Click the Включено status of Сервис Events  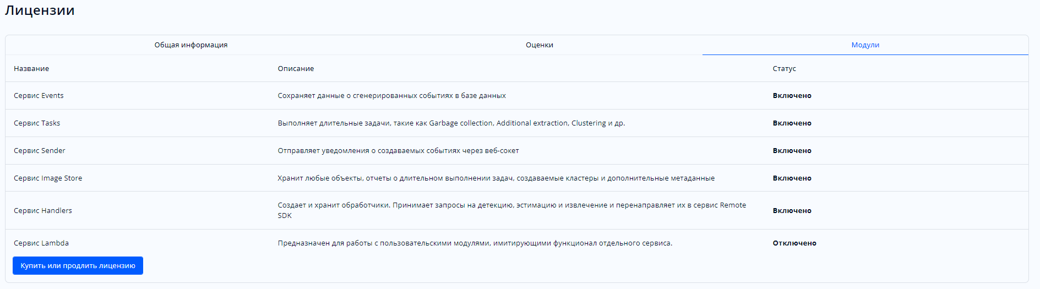(792, 96)
